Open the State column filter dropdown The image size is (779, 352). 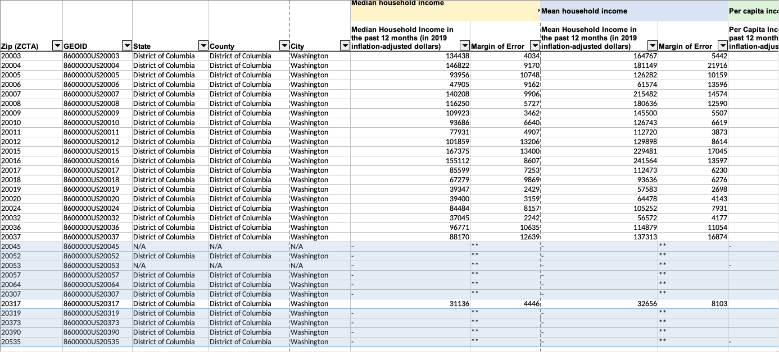tap(203, 46)
